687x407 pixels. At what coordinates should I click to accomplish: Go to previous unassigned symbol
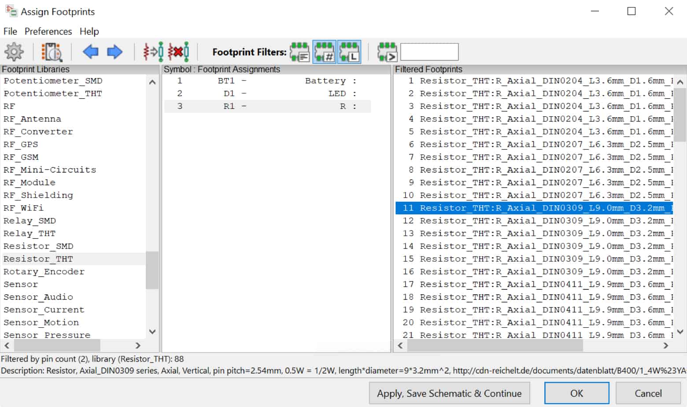[90, 52]
